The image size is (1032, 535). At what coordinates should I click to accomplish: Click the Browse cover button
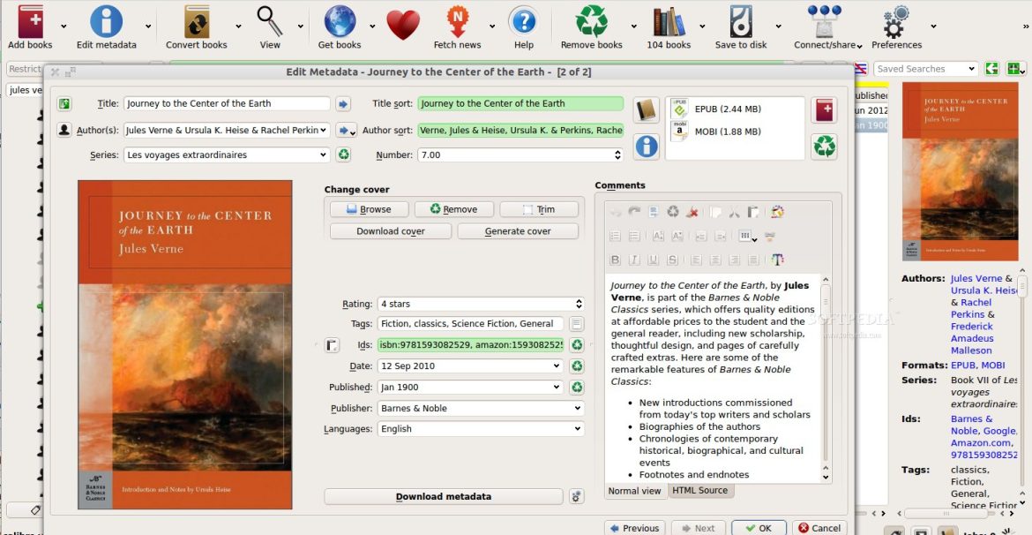pos(370,209)
